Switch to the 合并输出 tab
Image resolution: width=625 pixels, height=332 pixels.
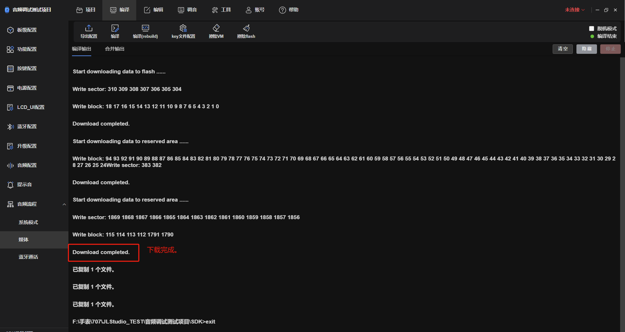click(115, 49)
